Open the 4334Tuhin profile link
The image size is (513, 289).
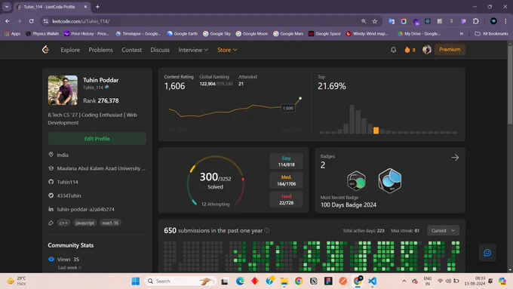69,195
